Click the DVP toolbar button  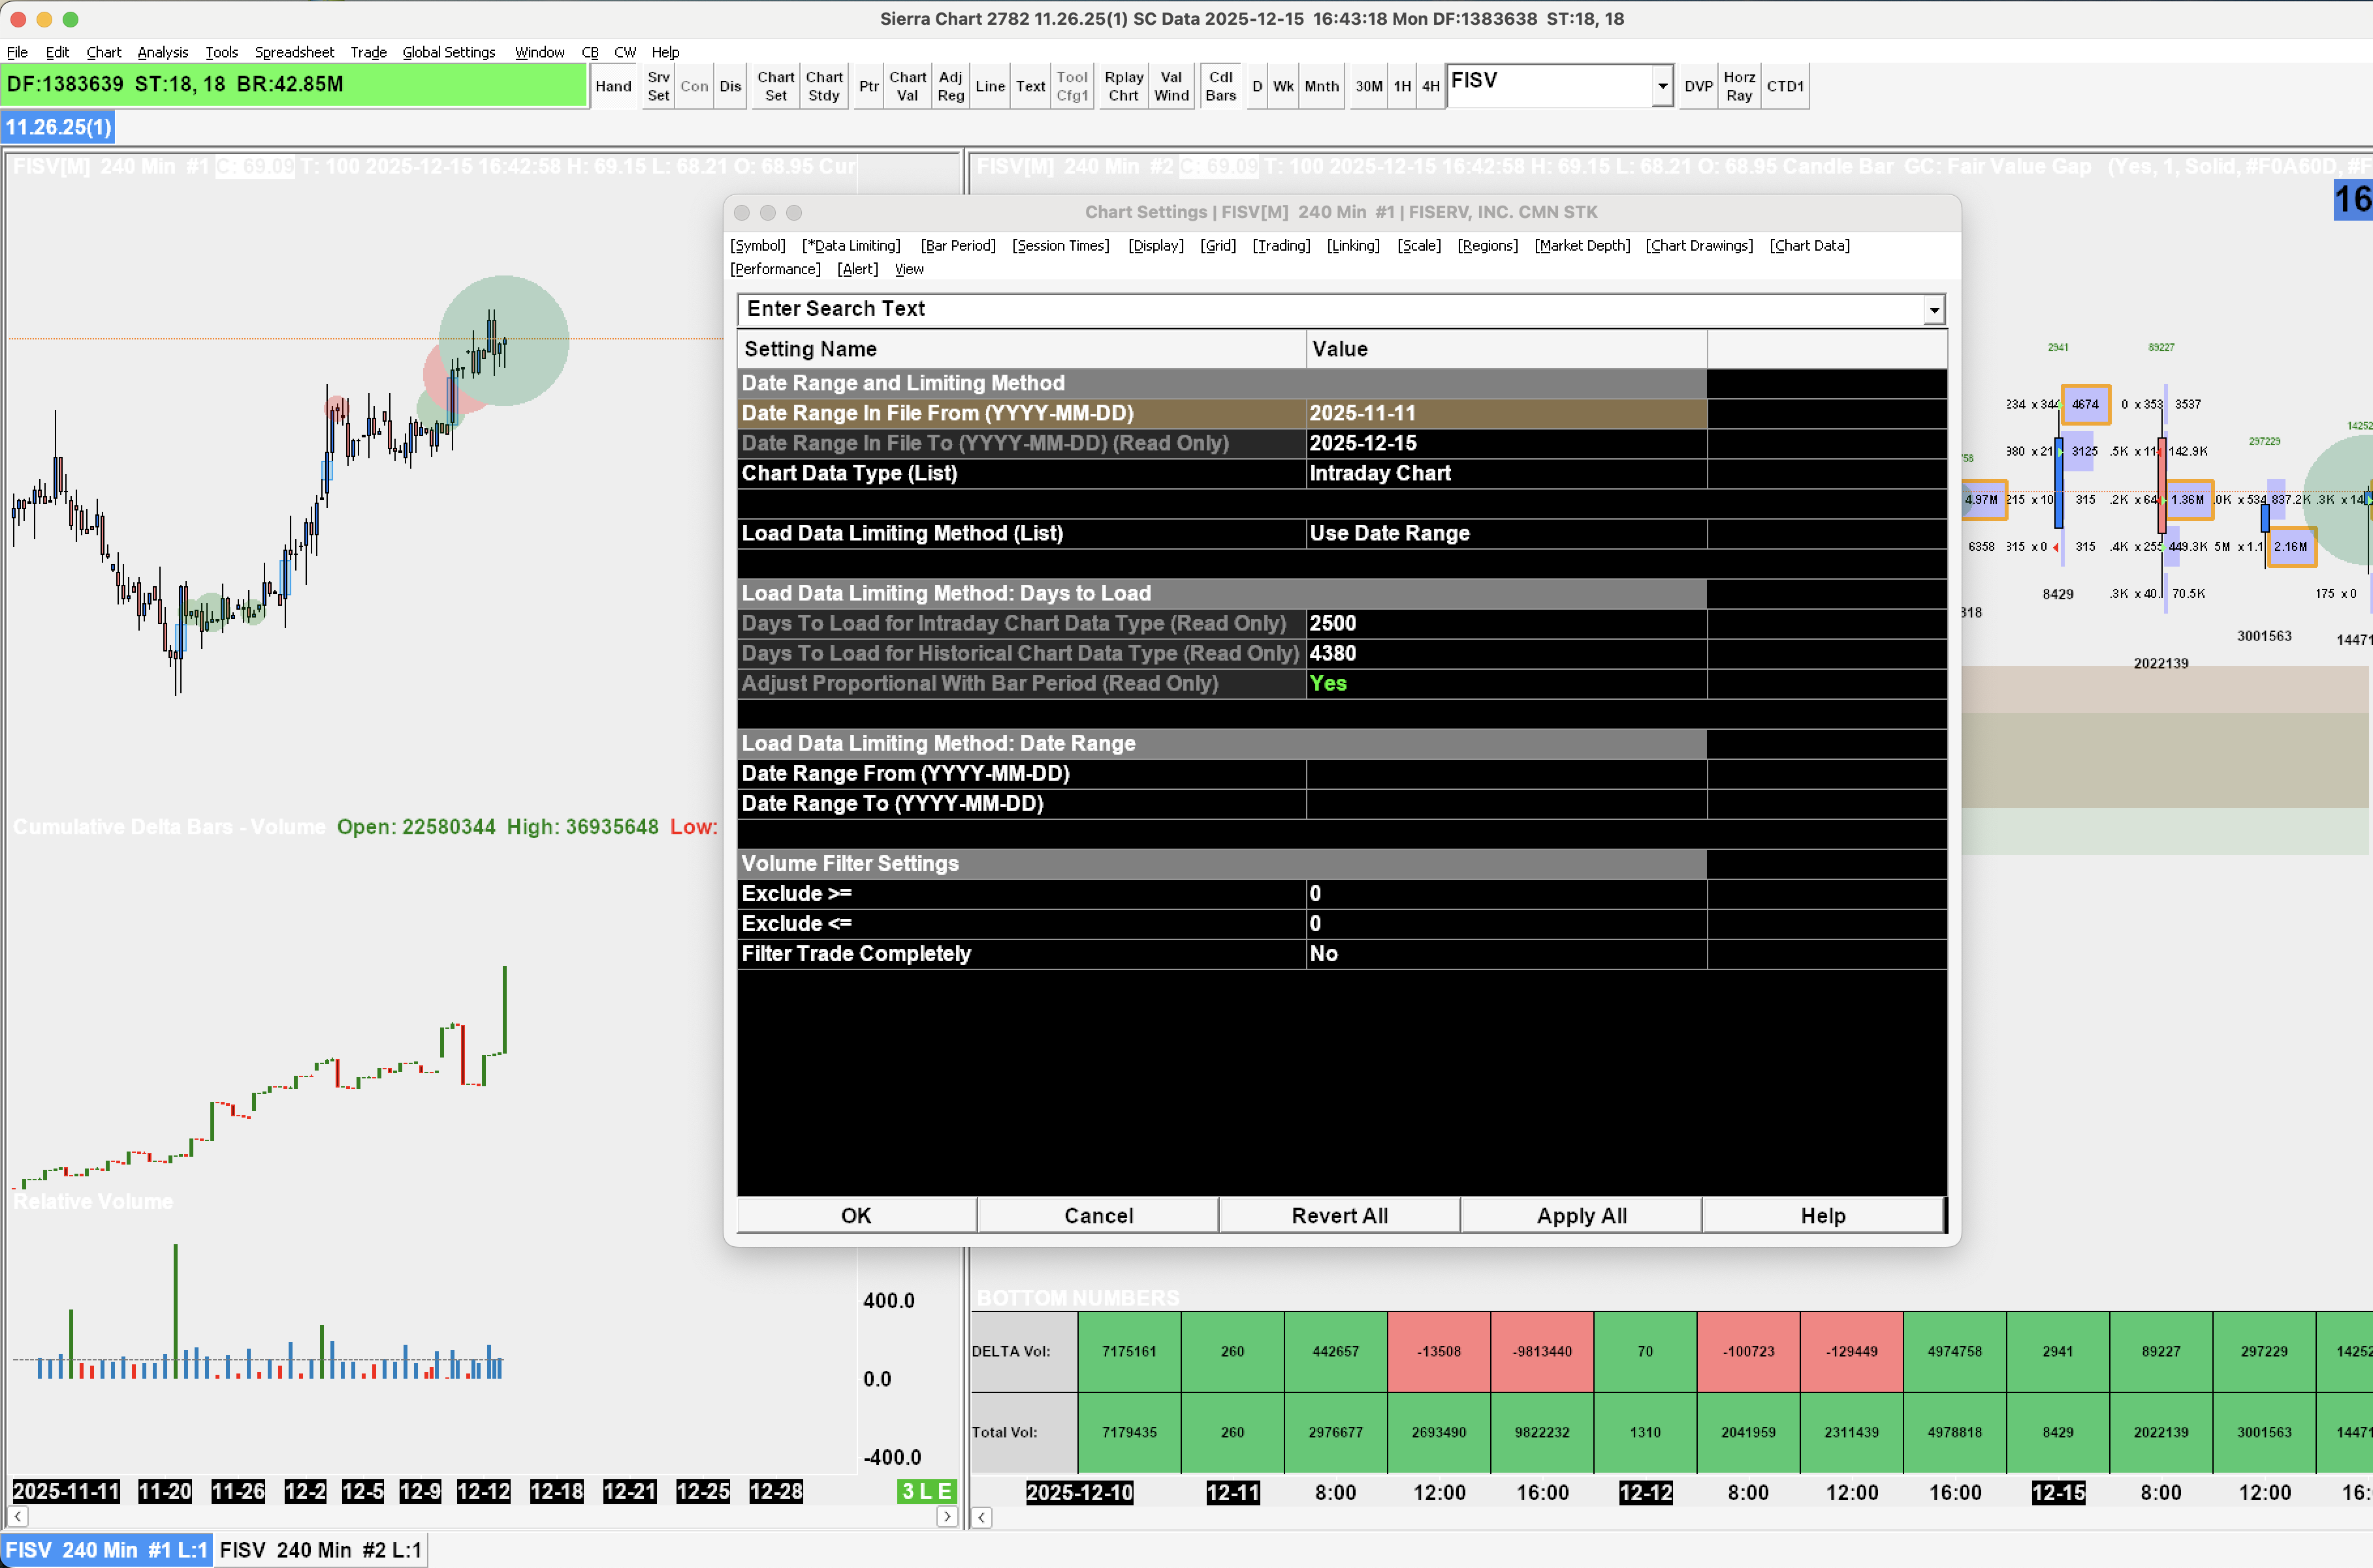1698,86
